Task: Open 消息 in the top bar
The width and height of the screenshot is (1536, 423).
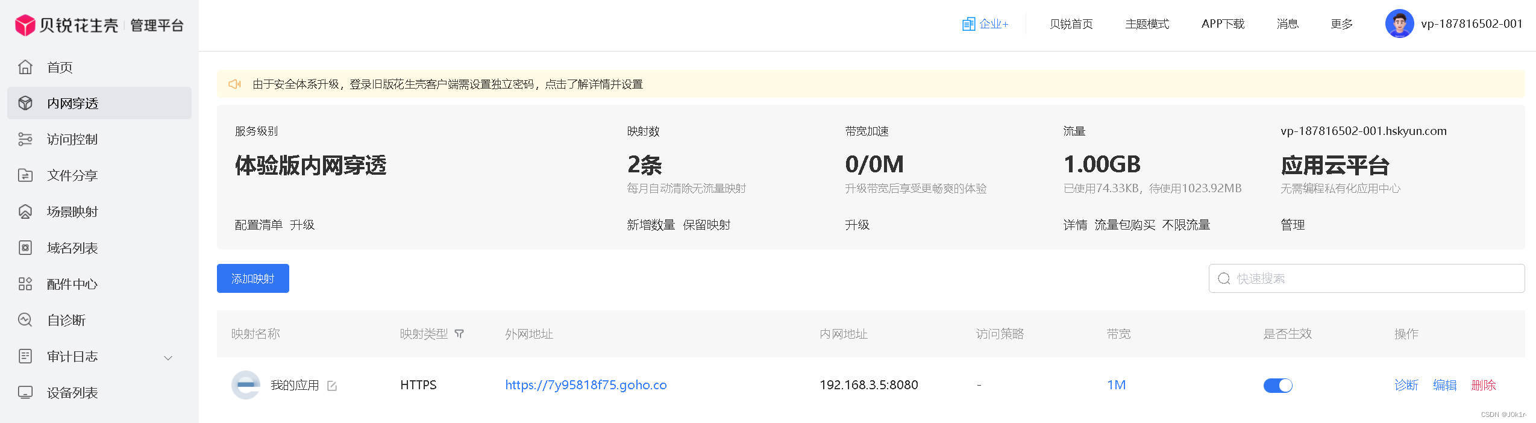Action: pyautogui.click(x=1287, y=24)
